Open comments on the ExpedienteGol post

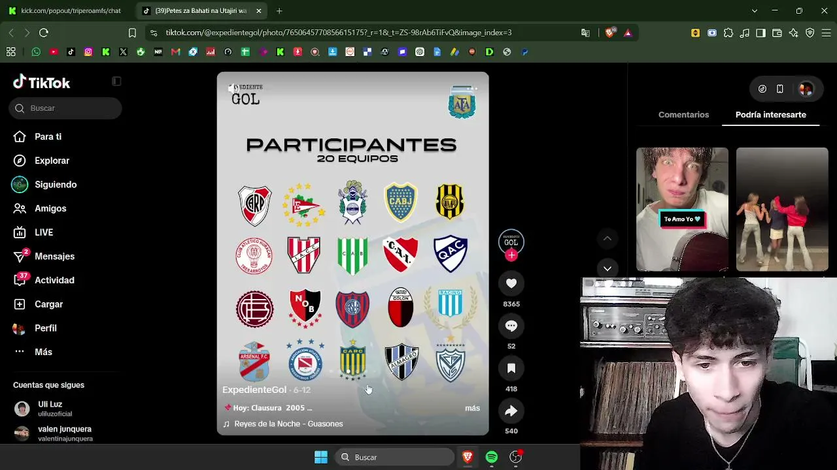(x=511, y=326)
